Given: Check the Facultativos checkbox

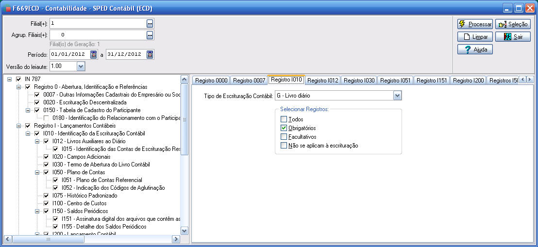Looking at the screenshot, I should click(x=284, y=136).
